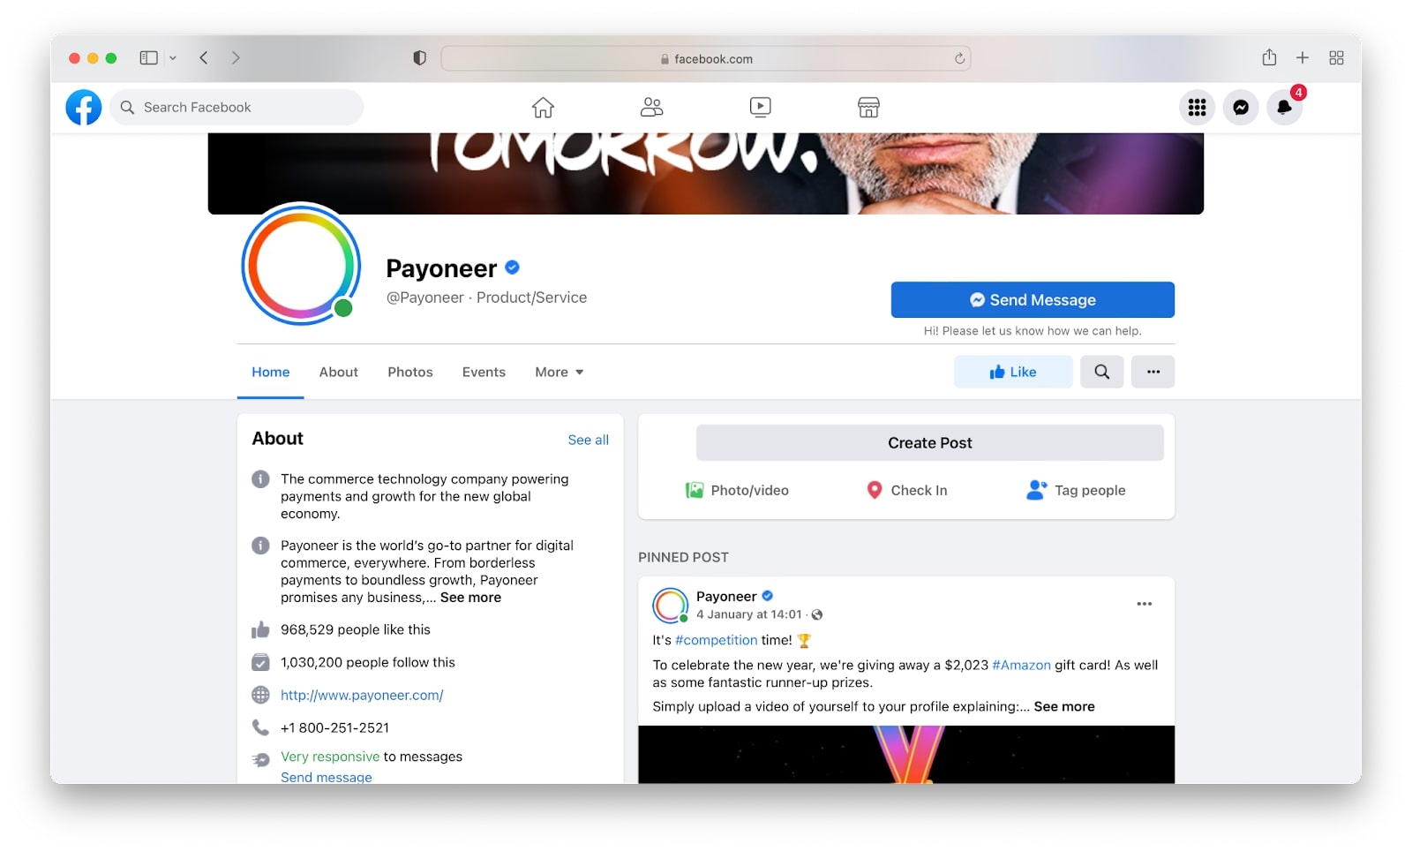Show Safari tab overview grid
The width and height of the screenshot is (1412, 851).
pos(1336,58)
